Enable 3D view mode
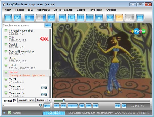Viewport: 154px width, 117px height. pos(99,18)
